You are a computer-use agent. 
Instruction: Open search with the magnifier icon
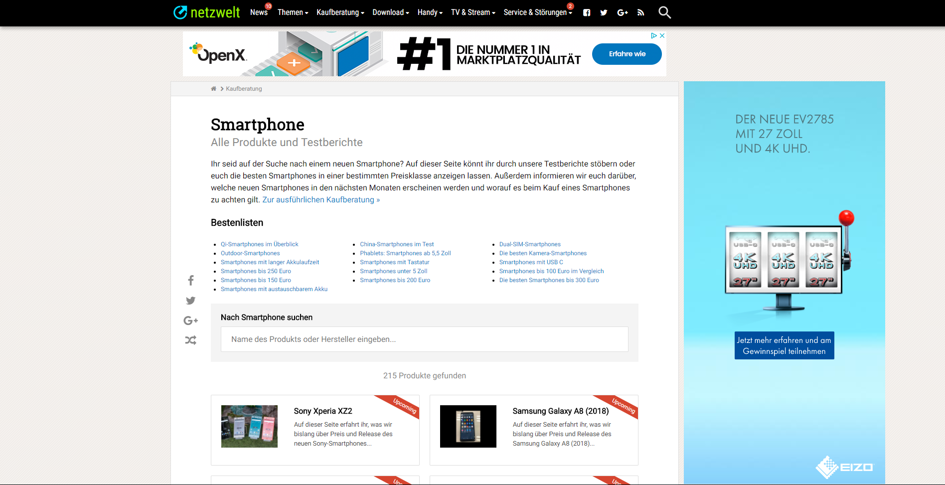(664, 12)
